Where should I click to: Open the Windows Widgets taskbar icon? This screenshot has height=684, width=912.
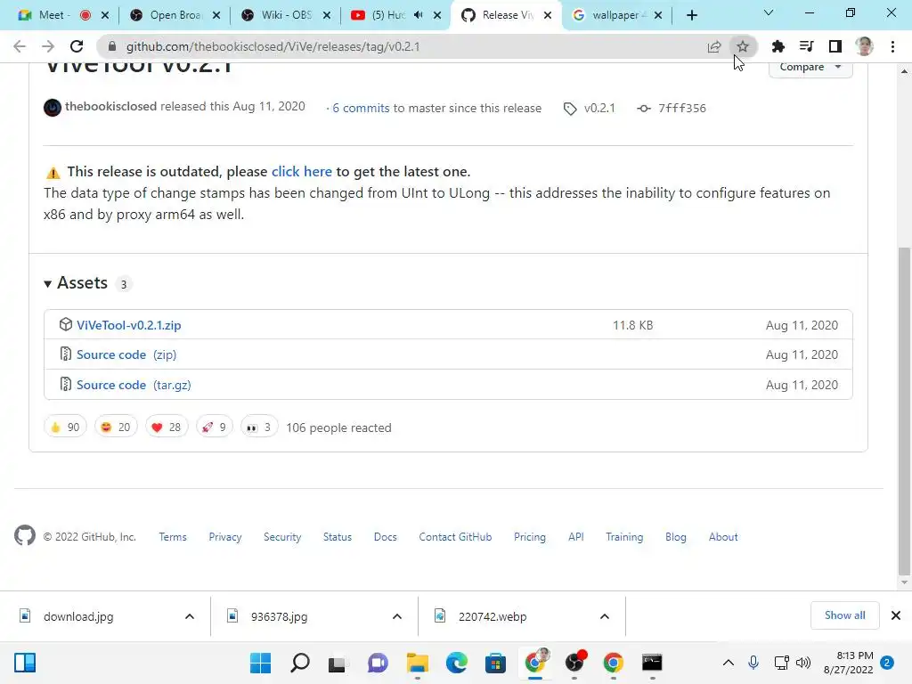pos(25,663)
